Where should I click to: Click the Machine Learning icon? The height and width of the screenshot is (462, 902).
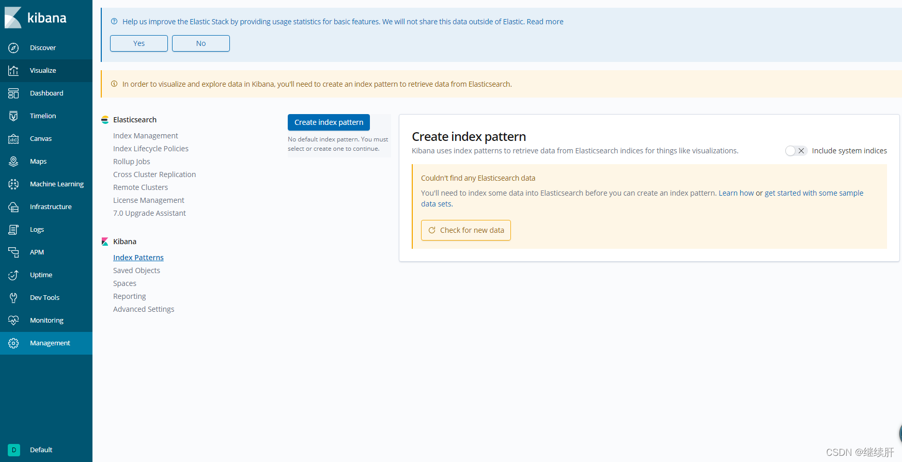tap(13, 184)
